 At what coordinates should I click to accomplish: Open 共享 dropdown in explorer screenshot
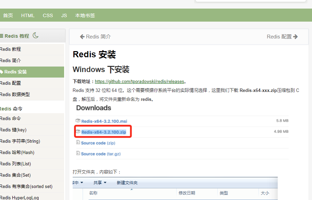[x=100, y=183]
